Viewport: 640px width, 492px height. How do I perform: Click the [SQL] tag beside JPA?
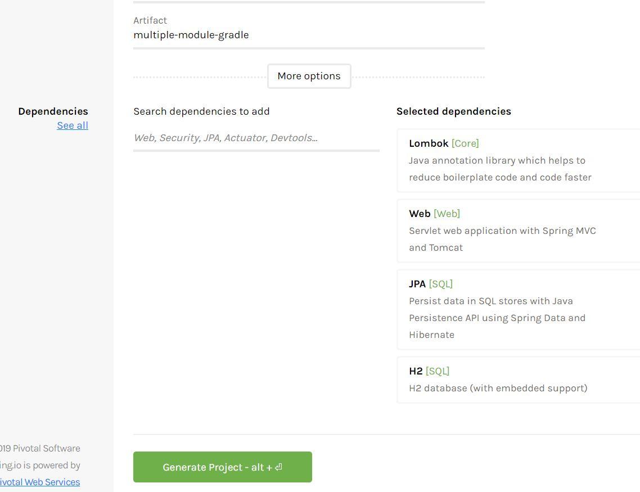click(440, 284)
